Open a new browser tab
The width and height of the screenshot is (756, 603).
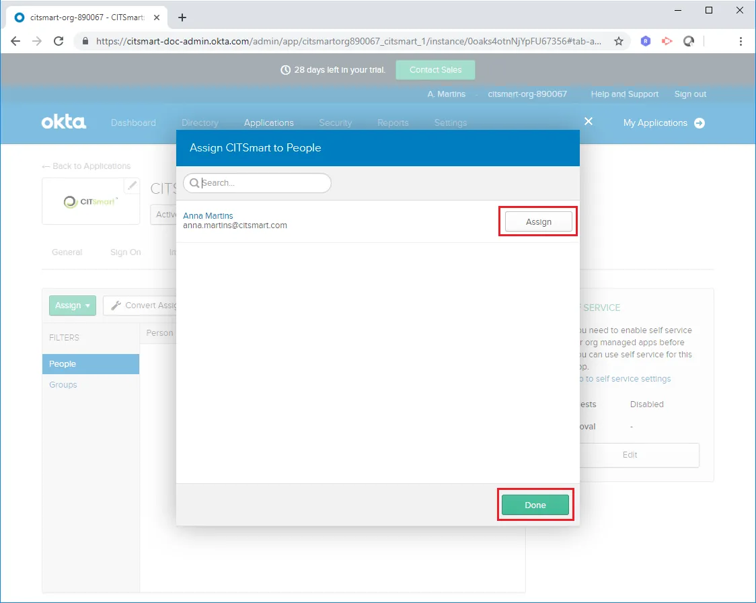[x=182, y=17]
